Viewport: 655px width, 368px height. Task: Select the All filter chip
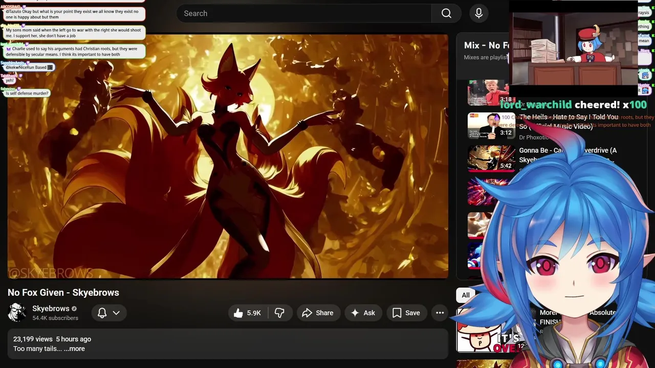[465, 295]
